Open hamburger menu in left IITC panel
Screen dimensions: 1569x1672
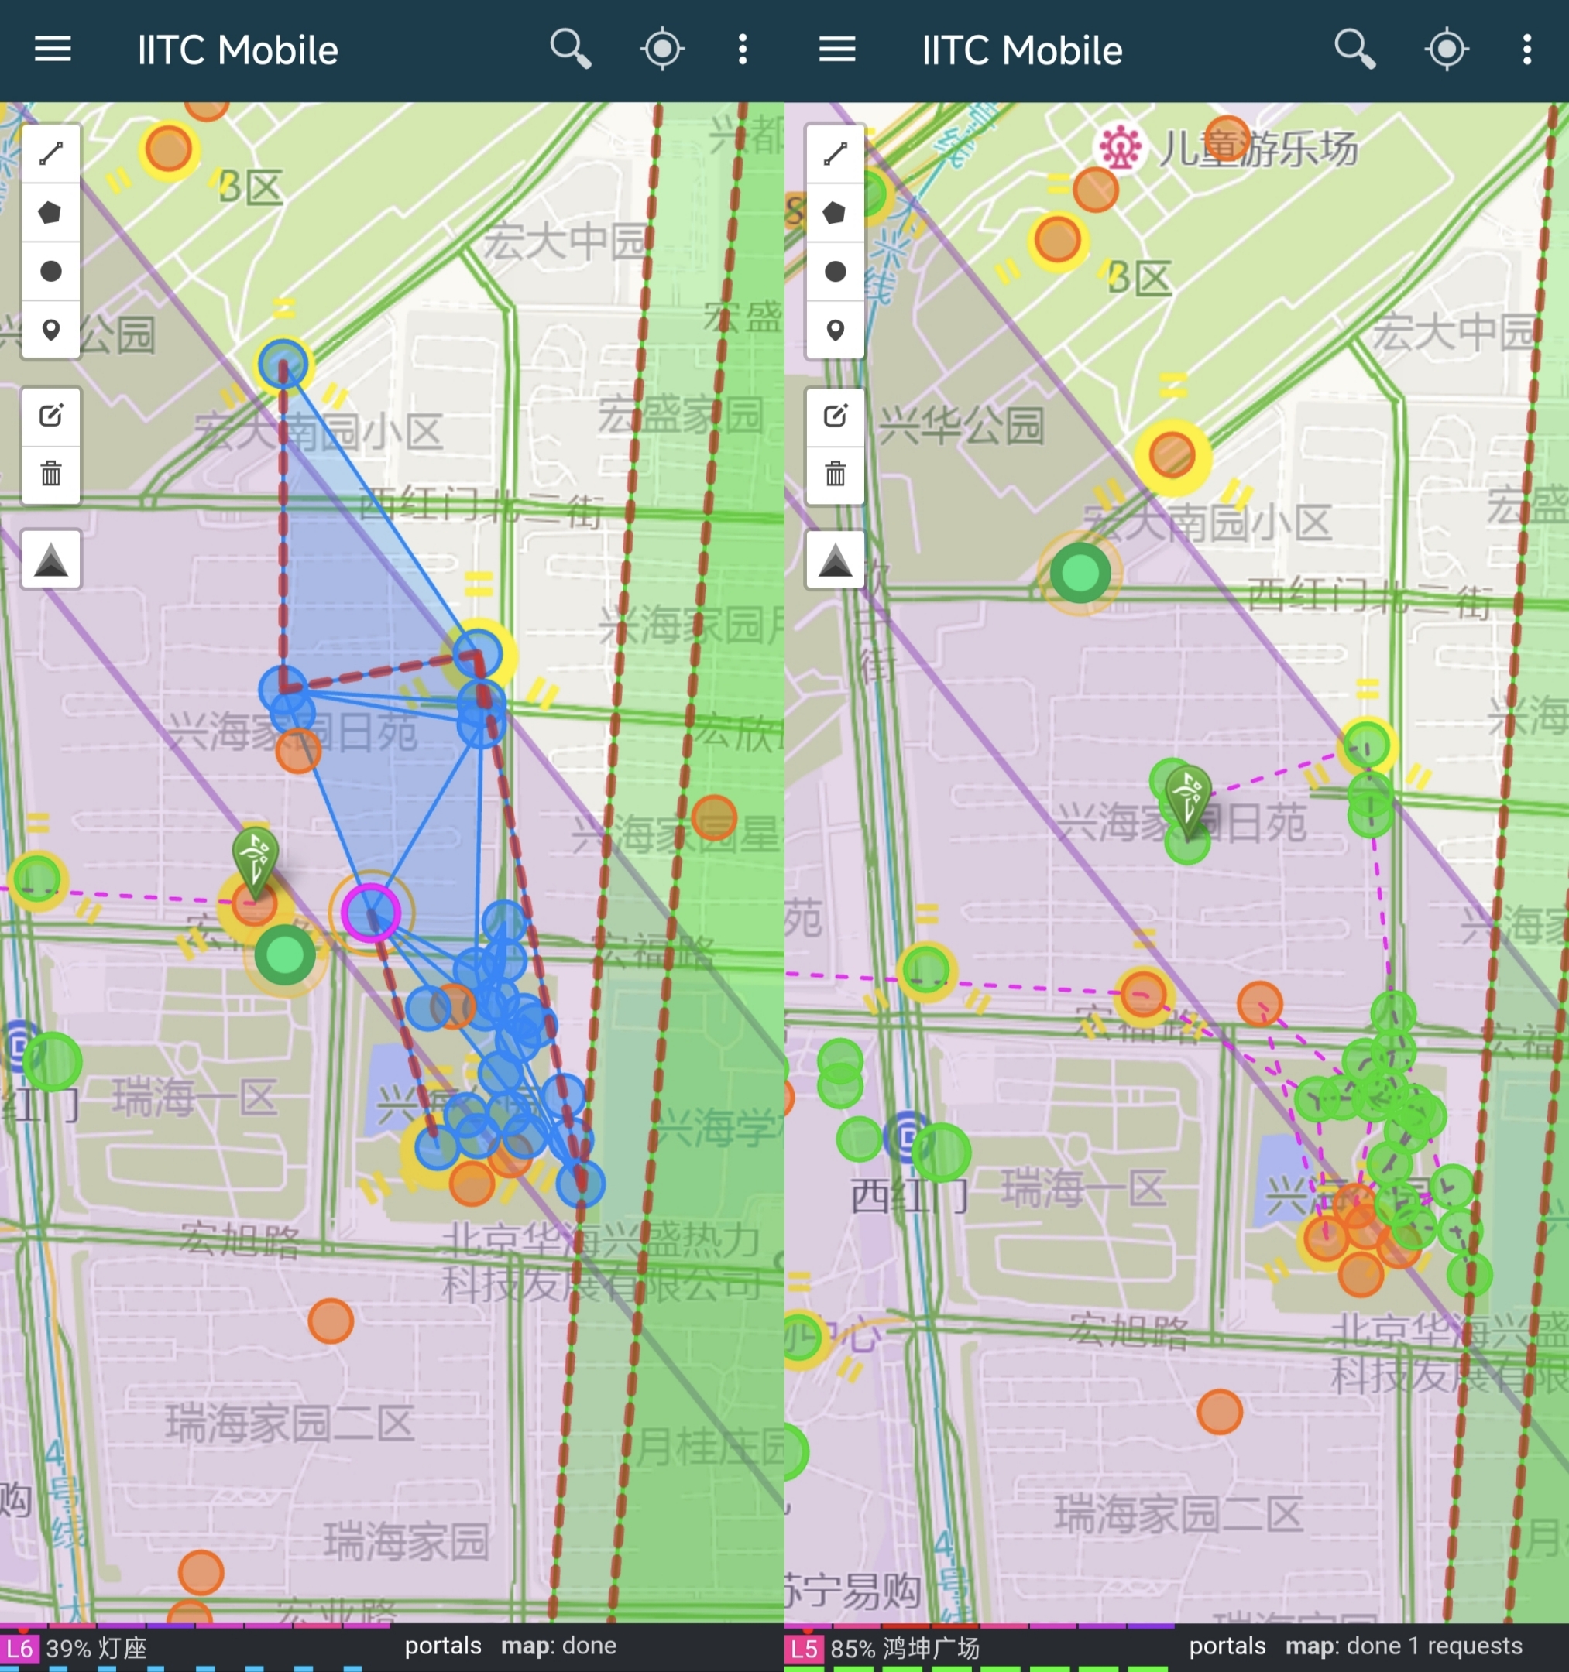(x=52, y=50)
